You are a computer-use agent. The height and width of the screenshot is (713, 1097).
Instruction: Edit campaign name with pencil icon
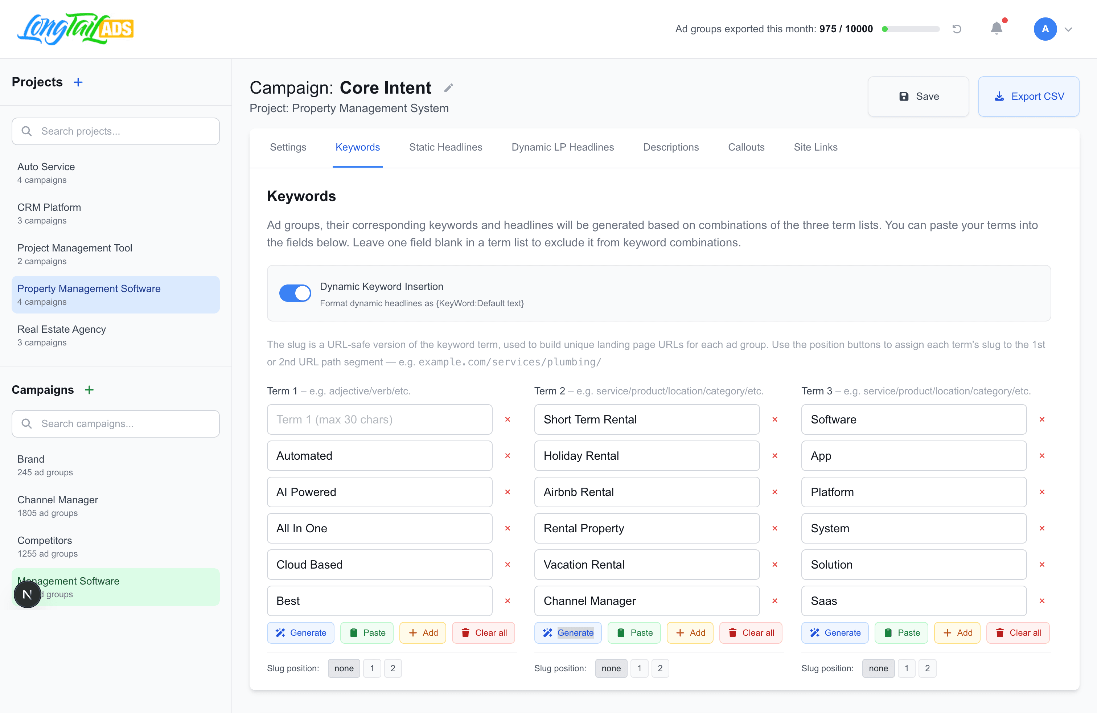point(448,87)
